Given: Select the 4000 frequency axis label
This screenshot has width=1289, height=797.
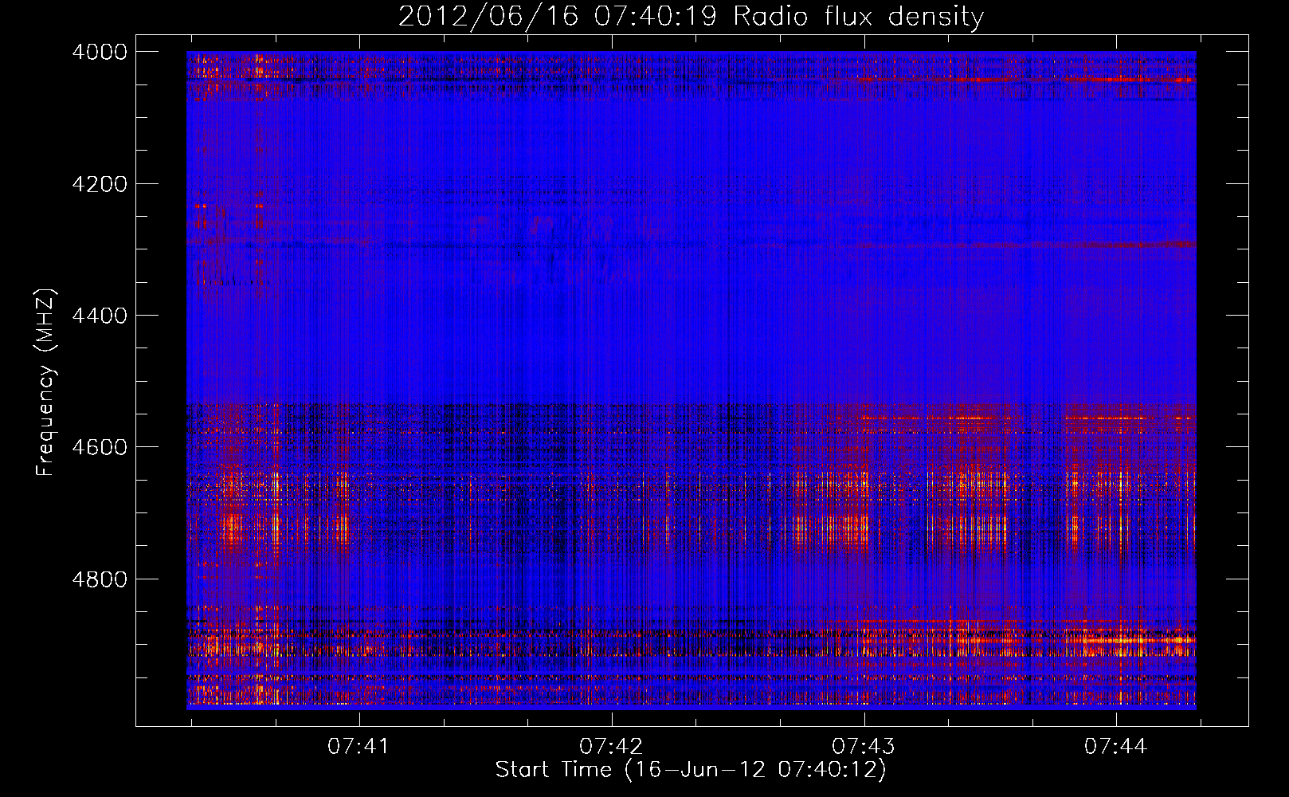Looking at the screenshot, I should tap(100, 52).
